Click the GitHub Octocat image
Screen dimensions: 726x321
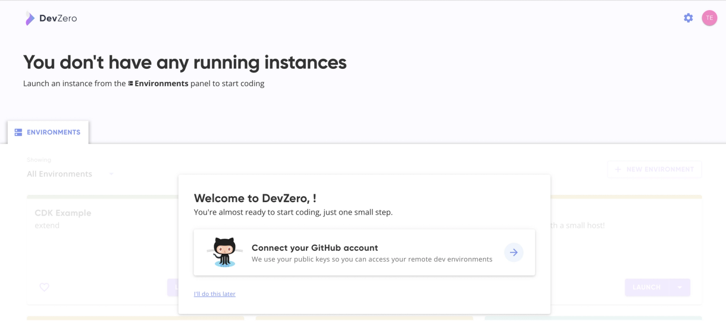[x=225, y=252]
